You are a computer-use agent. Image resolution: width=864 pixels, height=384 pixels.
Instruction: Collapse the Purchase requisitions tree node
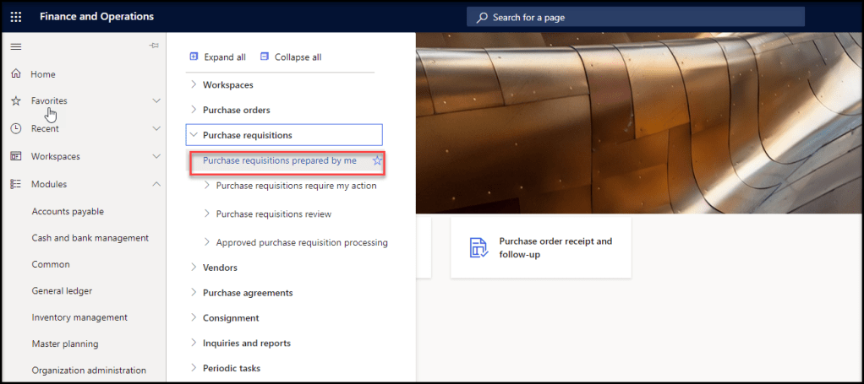pyautogui.click(x=194, y=135)
